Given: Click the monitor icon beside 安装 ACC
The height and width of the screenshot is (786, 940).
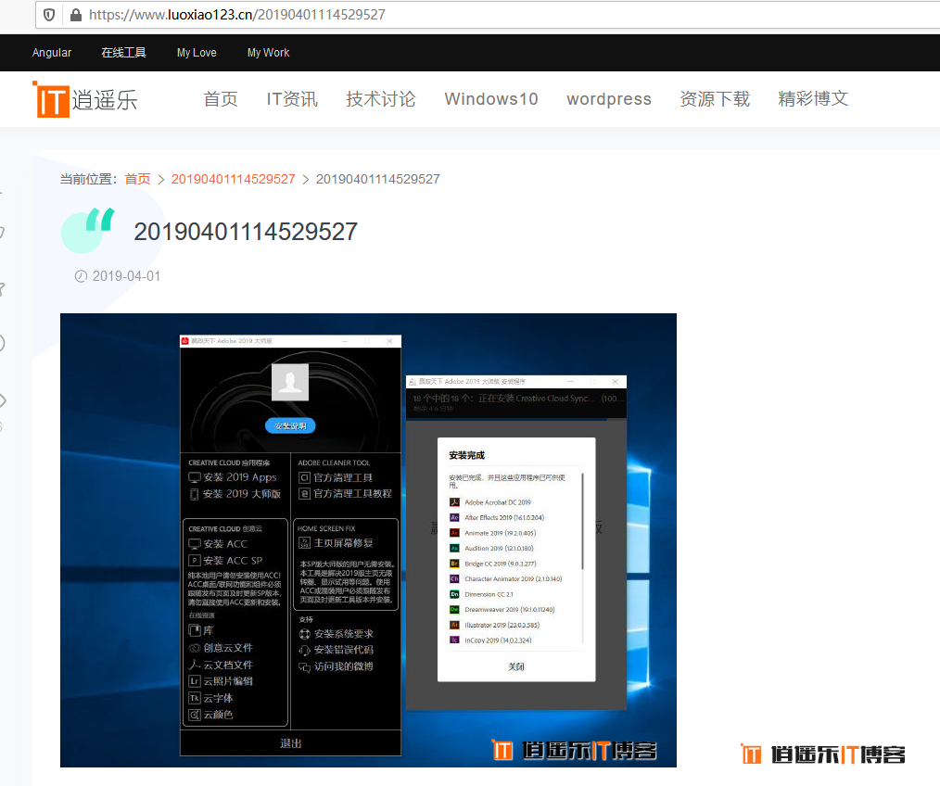Looking at the screenshot, I should pos(195,544).
